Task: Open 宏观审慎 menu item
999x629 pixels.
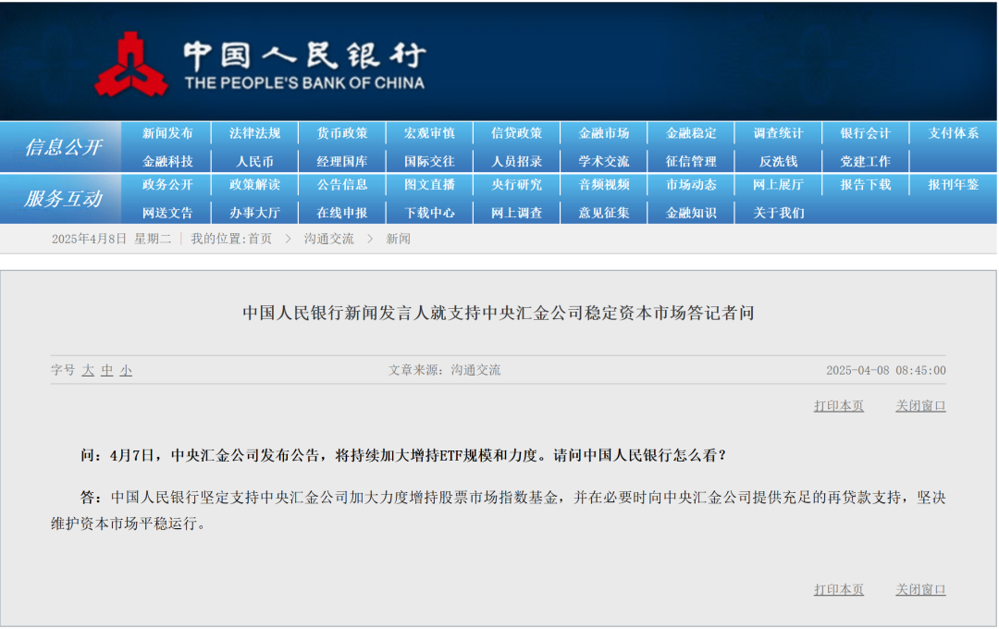Action: point(429,133)
